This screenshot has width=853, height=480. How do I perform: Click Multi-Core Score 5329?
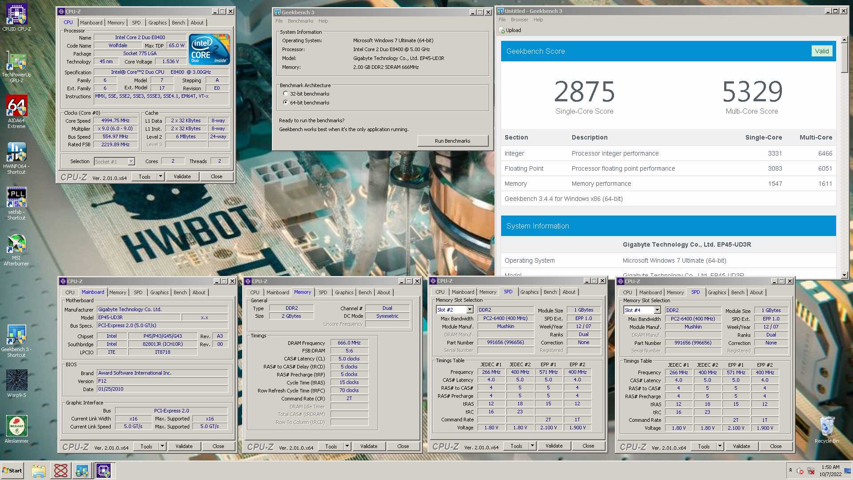click(x=752, y=92)
